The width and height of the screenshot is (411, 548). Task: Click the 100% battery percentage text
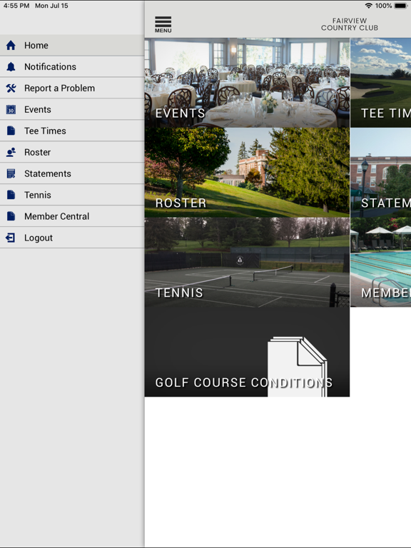383,6
